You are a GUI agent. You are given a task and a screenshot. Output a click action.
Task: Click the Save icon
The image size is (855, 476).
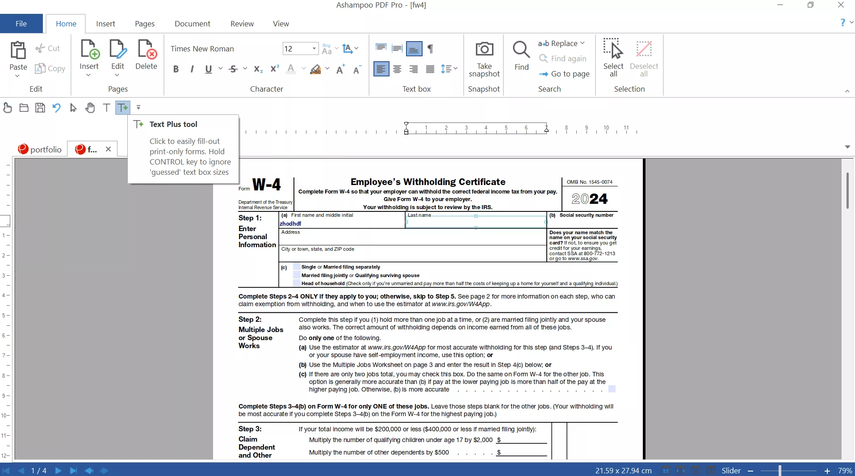[x=40, y=108]
